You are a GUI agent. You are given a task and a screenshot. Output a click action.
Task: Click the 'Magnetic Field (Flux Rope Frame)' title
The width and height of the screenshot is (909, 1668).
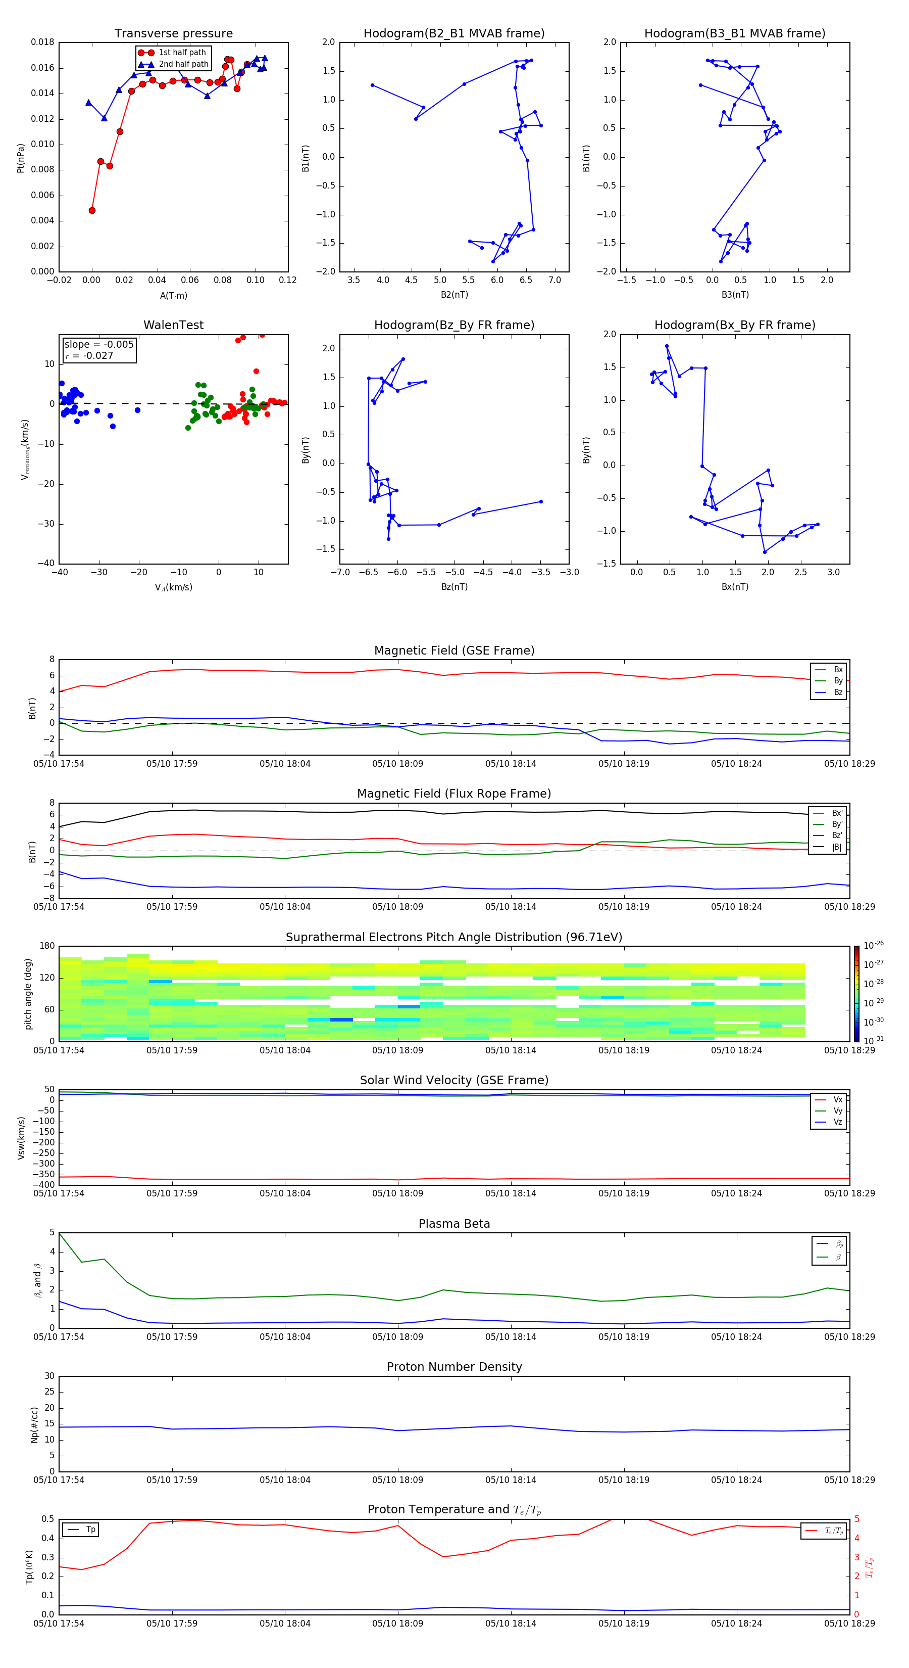click(x=454, y=794)
